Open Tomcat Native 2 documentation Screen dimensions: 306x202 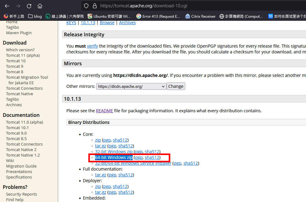click(21, 150)
